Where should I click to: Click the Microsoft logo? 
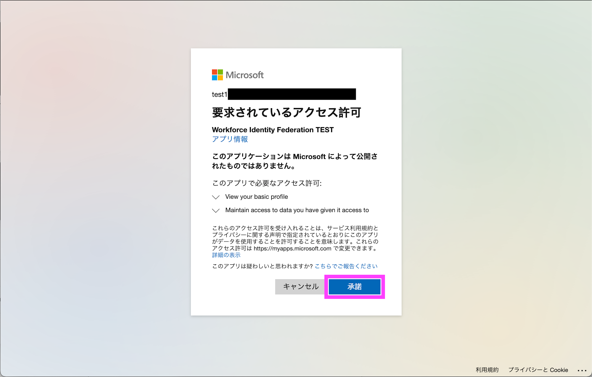point(238,75)
